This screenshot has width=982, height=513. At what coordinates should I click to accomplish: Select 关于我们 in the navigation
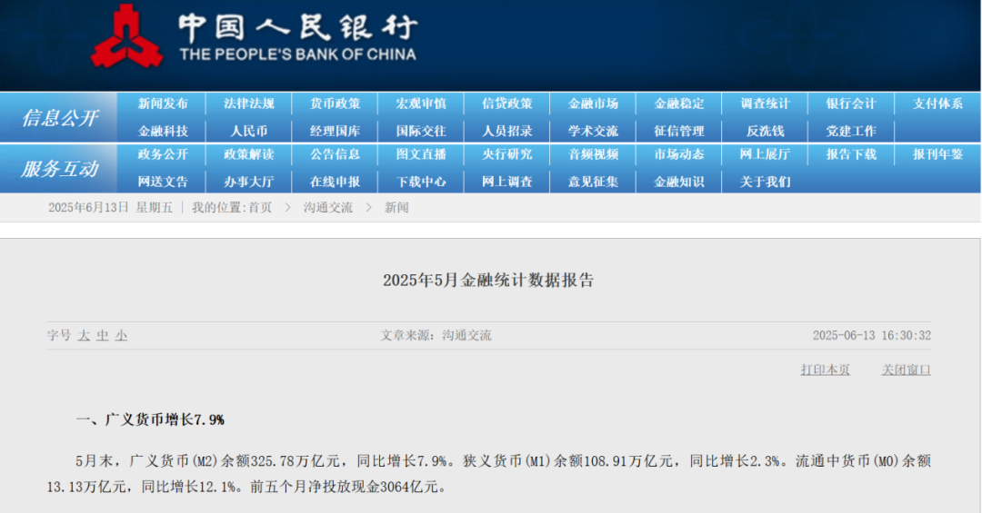pyautogui.click(x=765, y=182)
